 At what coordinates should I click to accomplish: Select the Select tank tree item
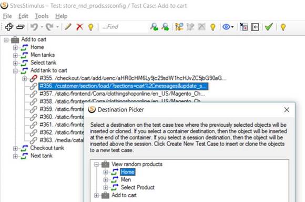click(43, 63)
